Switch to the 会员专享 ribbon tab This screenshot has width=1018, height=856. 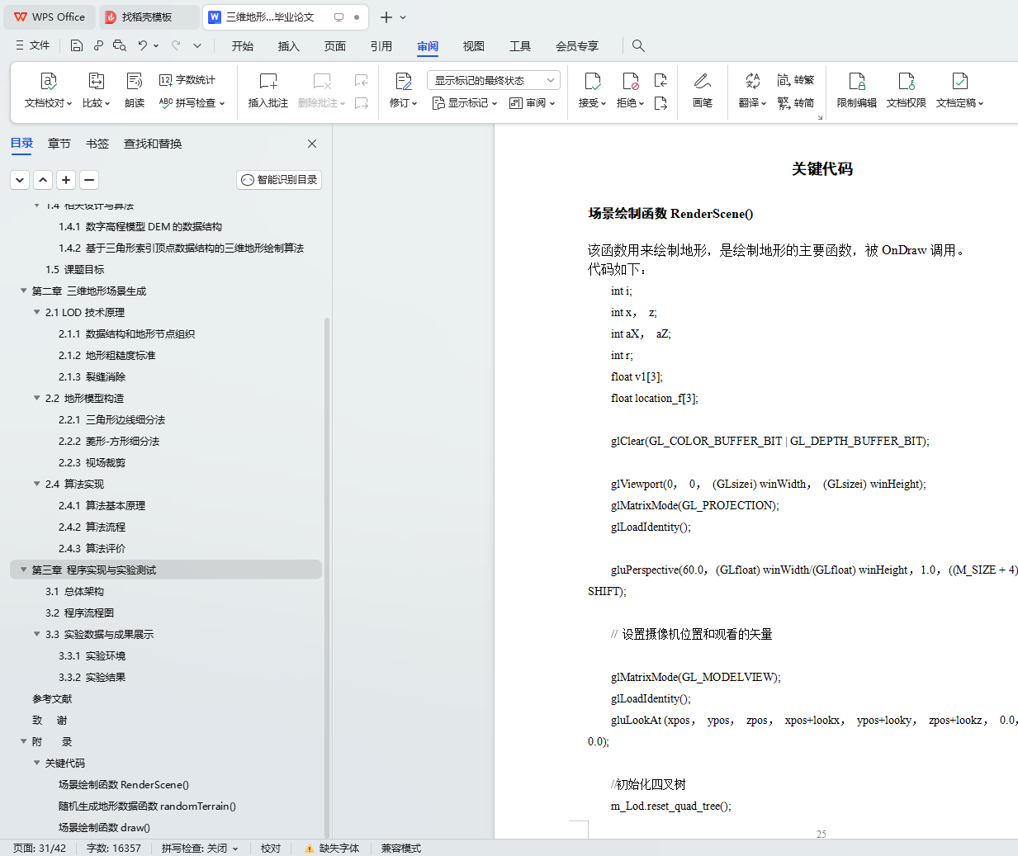click(577, 46)
